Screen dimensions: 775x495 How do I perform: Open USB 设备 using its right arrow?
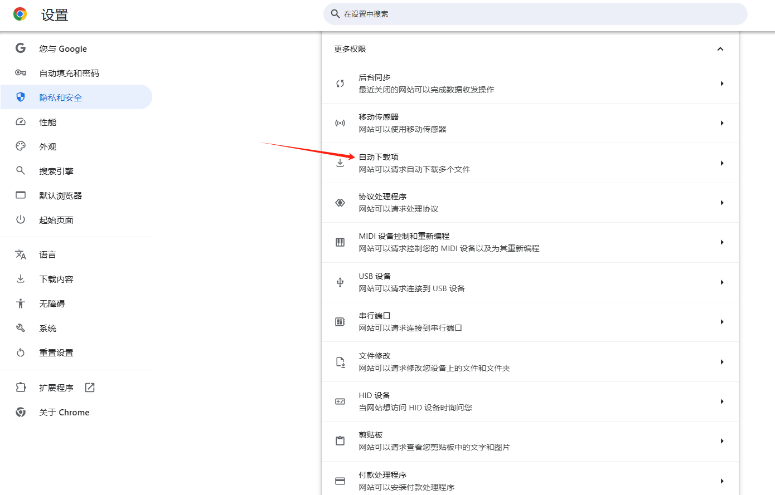pos(722,282)
